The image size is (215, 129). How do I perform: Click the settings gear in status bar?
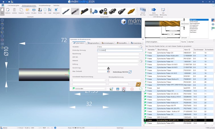tap(55, 128)
